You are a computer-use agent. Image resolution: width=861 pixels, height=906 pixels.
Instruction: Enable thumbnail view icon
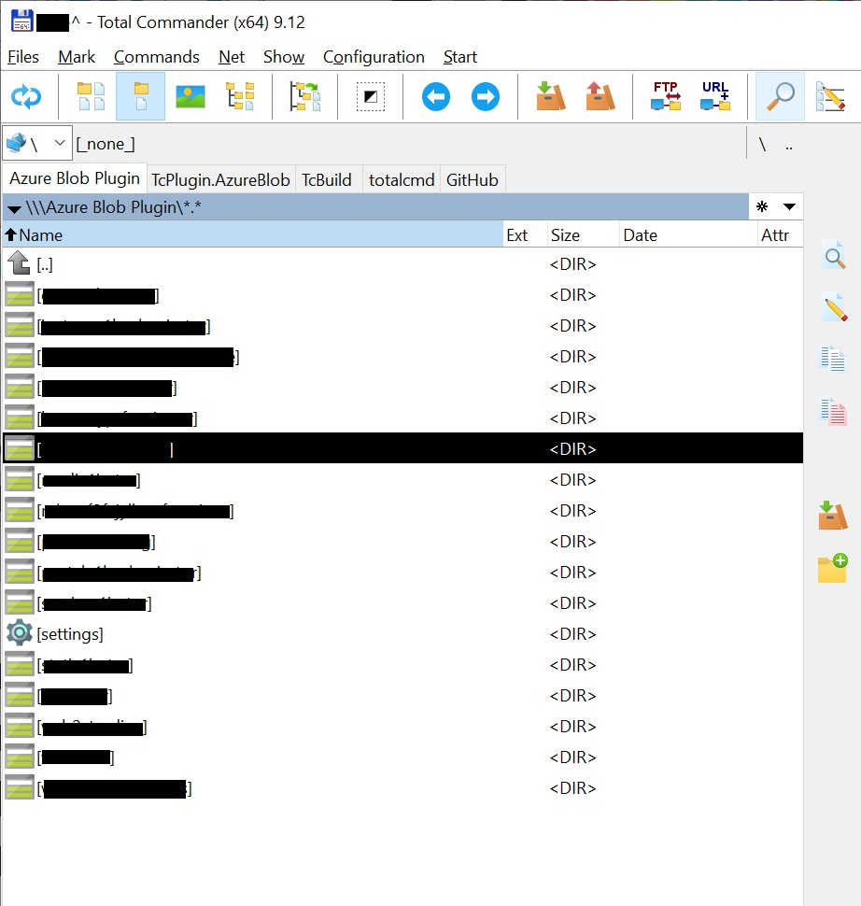pos(191,96)
